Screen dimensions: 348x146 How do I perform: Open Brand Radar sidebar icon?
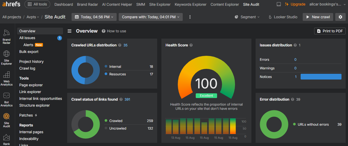click(7, 37)
